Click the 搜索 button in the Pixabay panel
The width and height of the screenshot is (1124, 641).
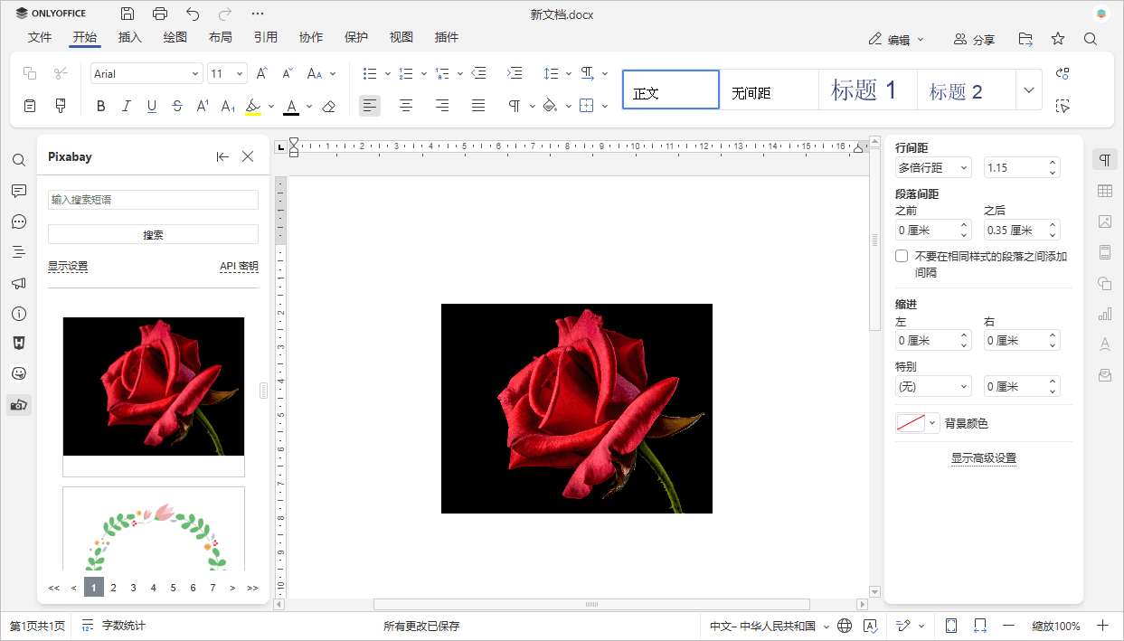pos(153,234)
